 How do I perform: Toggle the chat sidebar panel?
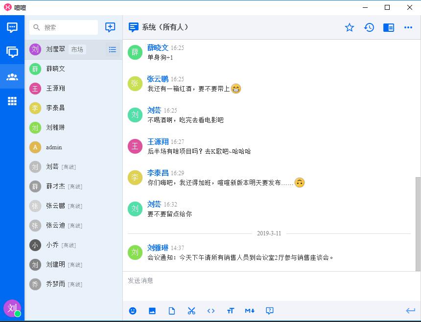tap(389, 27)
